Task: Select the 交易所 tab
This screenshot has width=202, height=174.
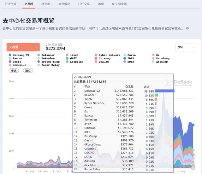Action: point(29,4)
